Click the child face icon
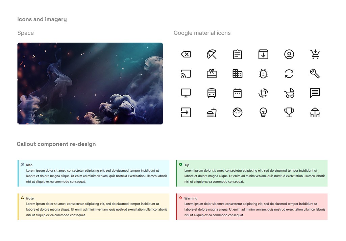 [238, 112]
